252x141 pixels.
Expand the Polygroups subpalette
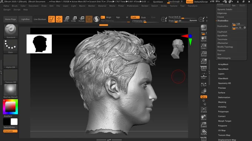(x=223, y=111)
